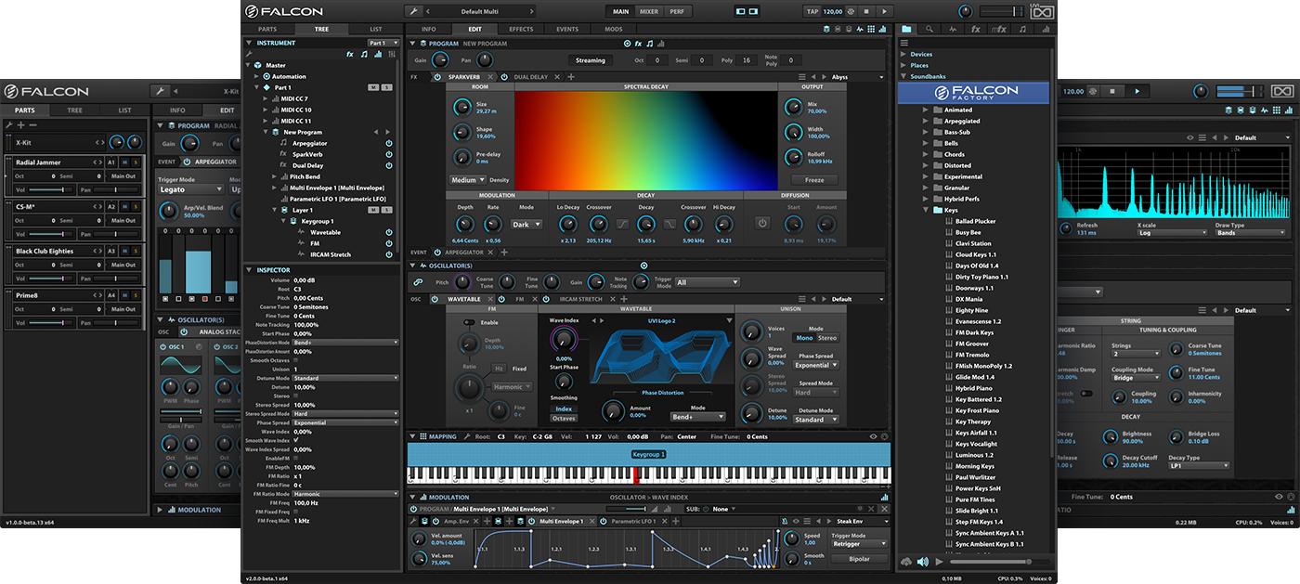Click the music note icon in Instrument tree toolbar
Image resolution: width=1300 pixels, height=584 pixels.
click(363, 54)
